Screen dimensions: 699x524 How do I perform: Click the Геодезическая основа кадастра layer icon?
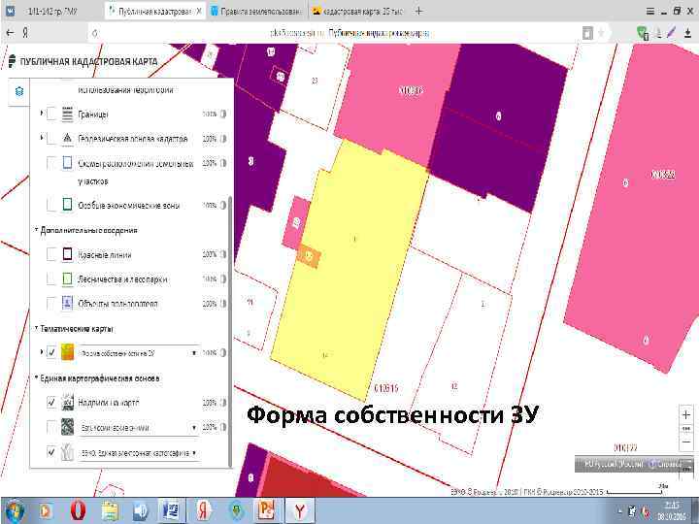pyautogui.click(x=67, y=139)
